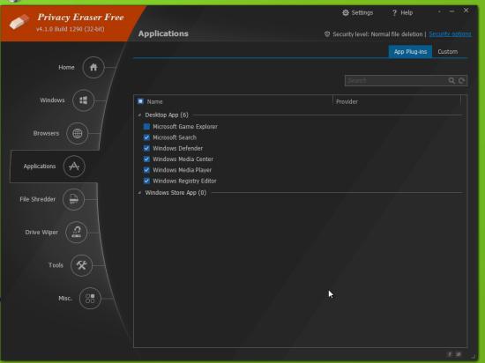This screenshot has height=363, width=485.
Task: Open the Tools wrench icon
Action: point(81,265)
